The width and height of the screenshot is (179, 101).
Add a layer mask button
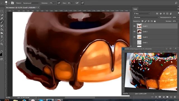point(160,97)
